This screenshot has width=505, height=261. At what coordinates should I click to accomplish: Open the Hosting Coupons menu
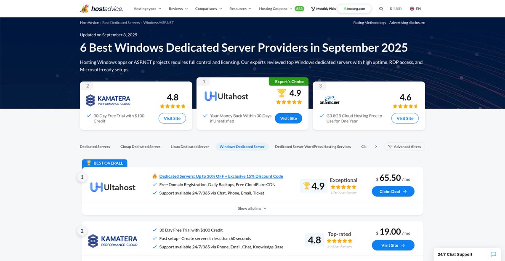pos(276,8)
